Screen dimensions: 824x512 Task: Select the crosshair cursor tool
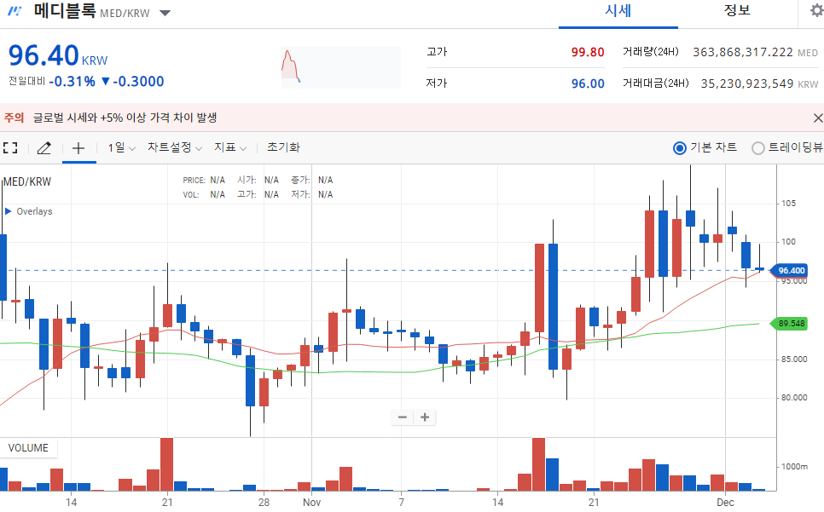78,148
